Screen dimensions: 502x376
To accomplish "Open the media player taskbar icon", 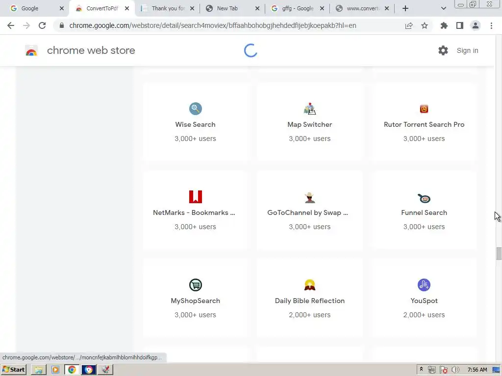I will [55, 370].
